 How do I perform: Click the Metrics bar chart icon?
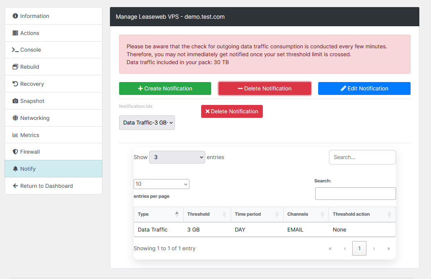(x=15, y=135)
